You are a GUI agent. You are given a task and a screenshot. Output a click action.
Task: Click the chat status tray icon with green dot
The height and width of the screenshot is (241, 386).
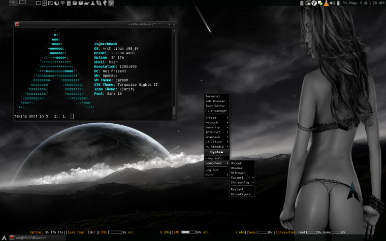coord(320,3)
